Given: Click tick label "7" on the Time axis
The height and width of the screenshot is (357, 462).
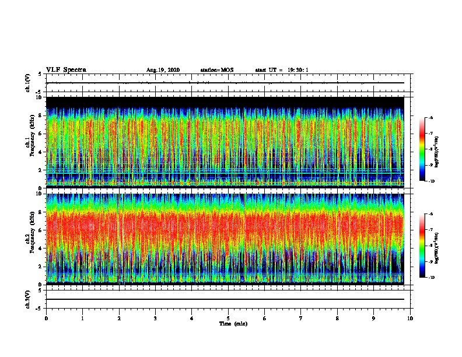Looking at the screenshot, I should coord(301,318).
